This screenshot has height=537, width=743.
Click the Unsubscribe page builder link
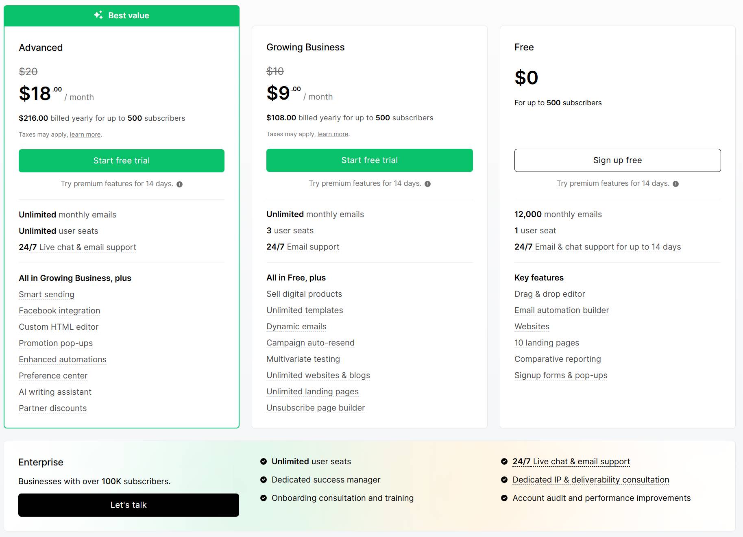coord(316,408)
